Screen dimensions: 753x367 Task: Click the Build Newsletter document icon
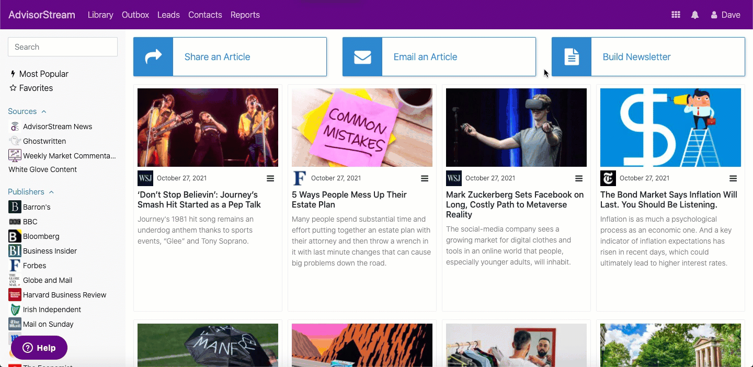(x=572, y=56)
